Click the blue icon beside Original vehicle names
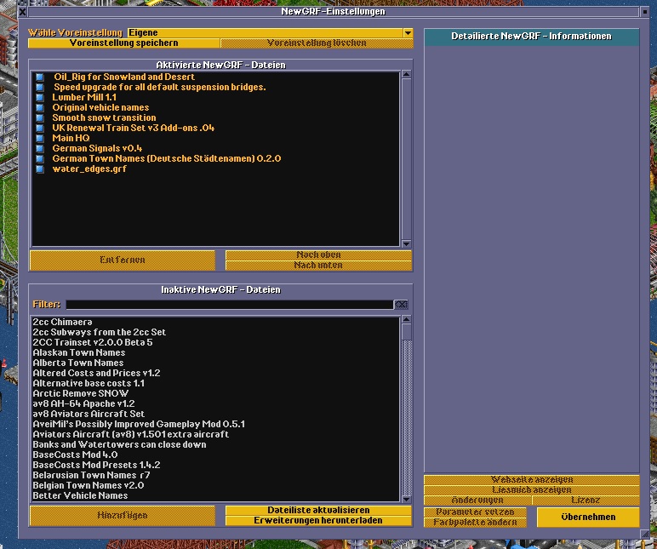657x549 pixels. [x=39, y=108]
